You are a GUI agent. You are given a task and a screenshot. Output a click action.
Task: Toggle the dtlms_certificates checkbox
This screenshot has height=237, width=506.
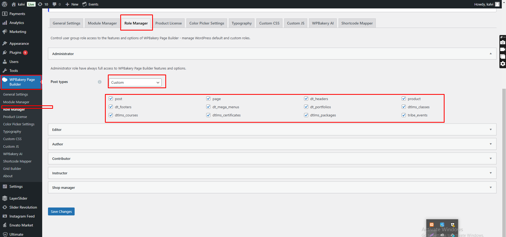(208, 115)
